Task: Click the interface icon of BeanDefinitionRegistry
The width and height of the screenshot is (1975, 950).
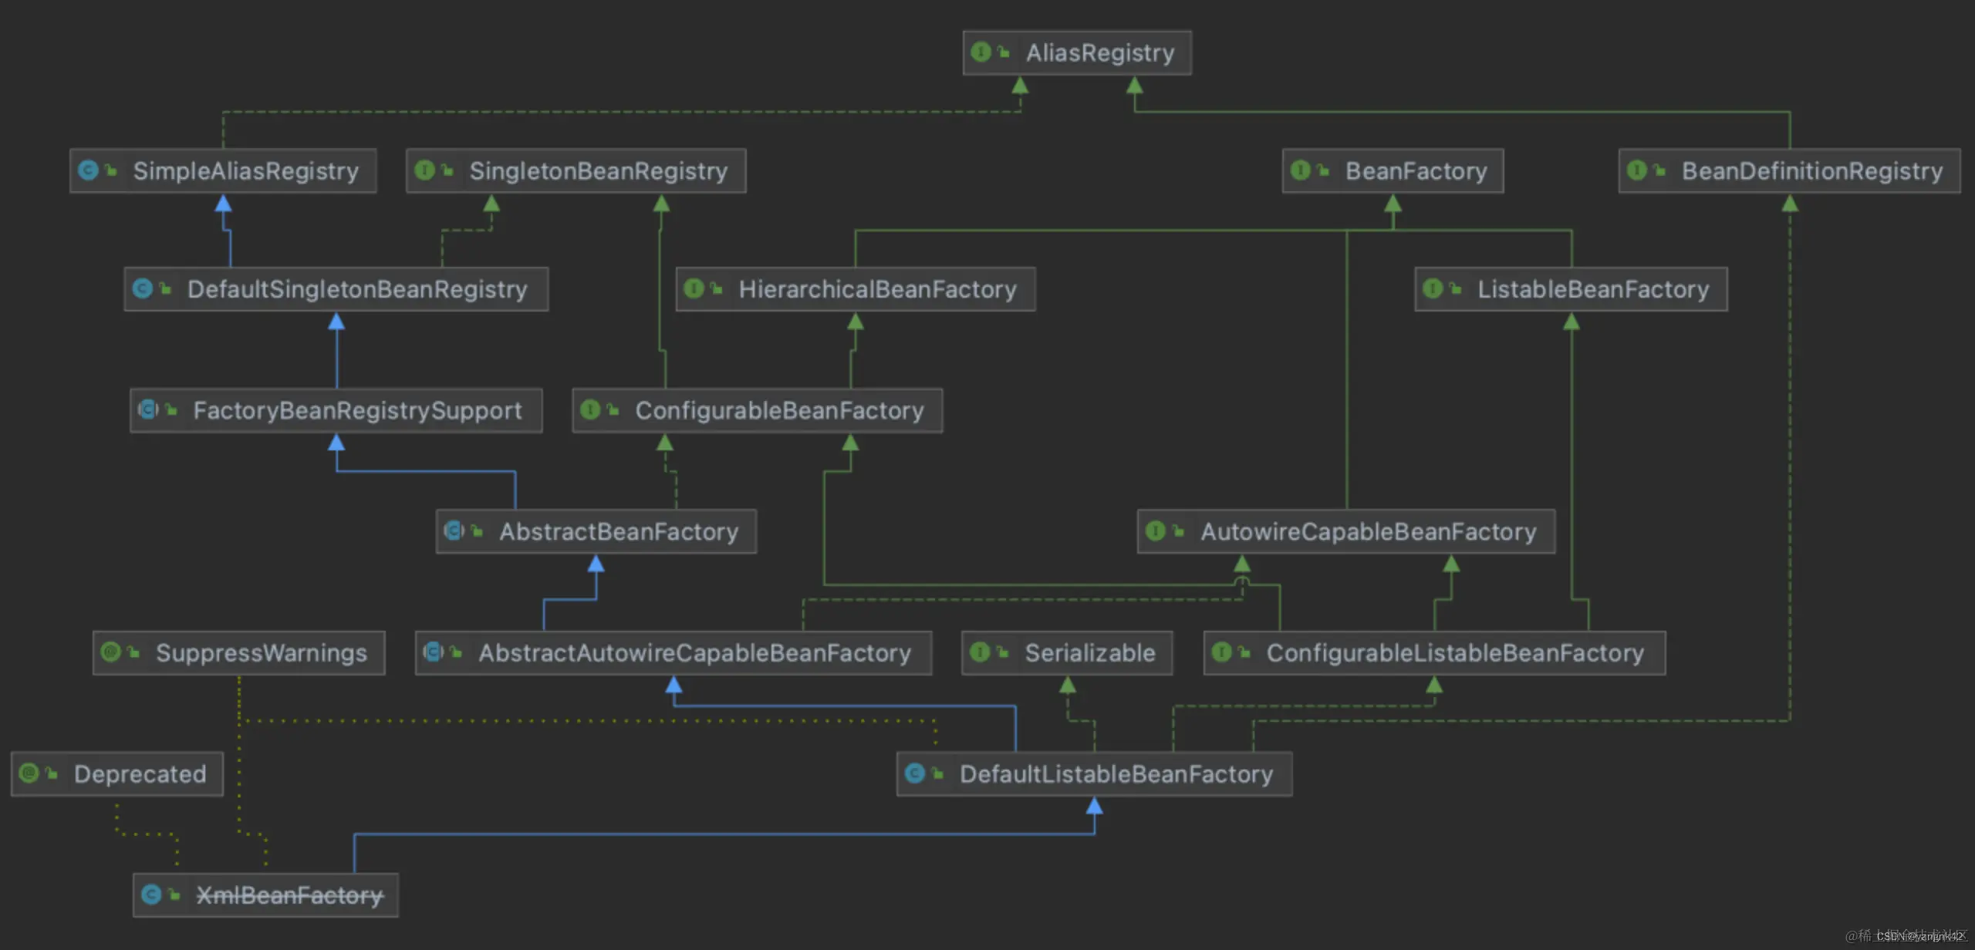Action: [x=1636, y=170]
